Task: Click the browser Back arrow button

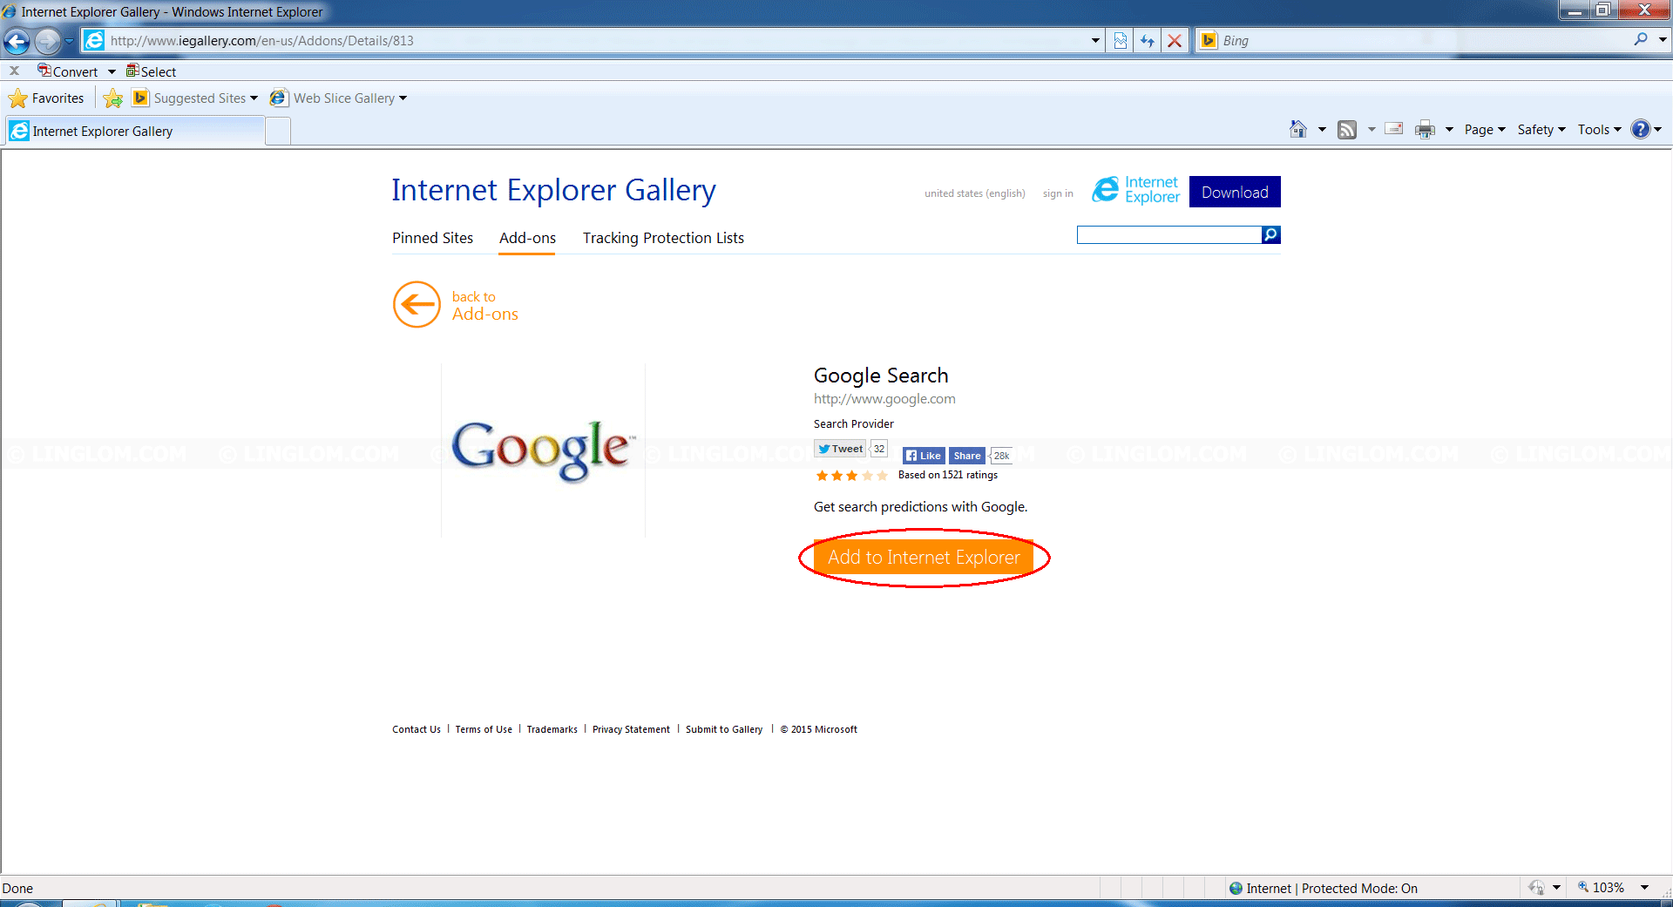Action: [17, 41]
